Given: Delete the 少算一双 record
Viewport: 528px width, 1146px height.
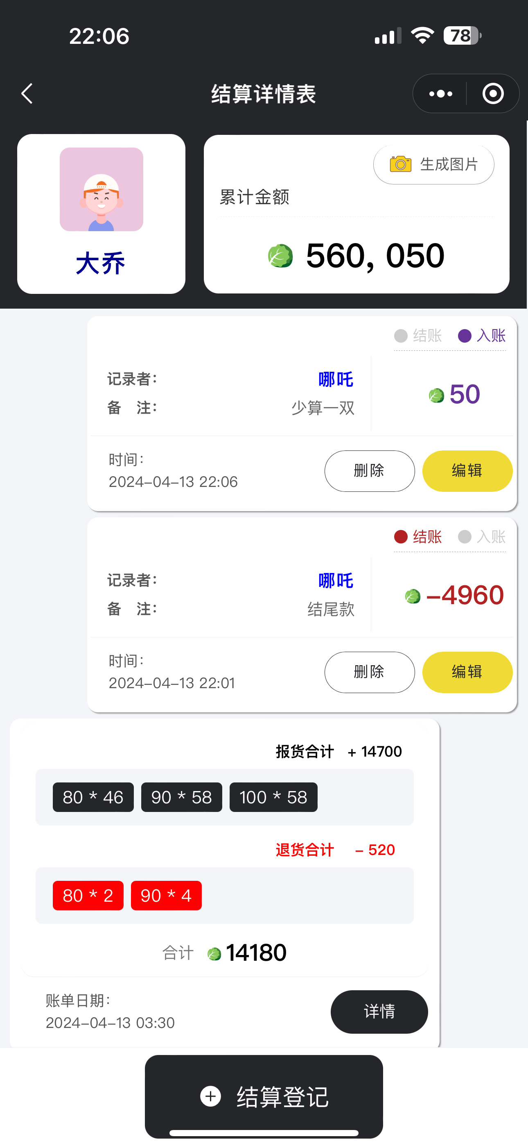Looking at the screenshot, I should click(x=369, y=471).
